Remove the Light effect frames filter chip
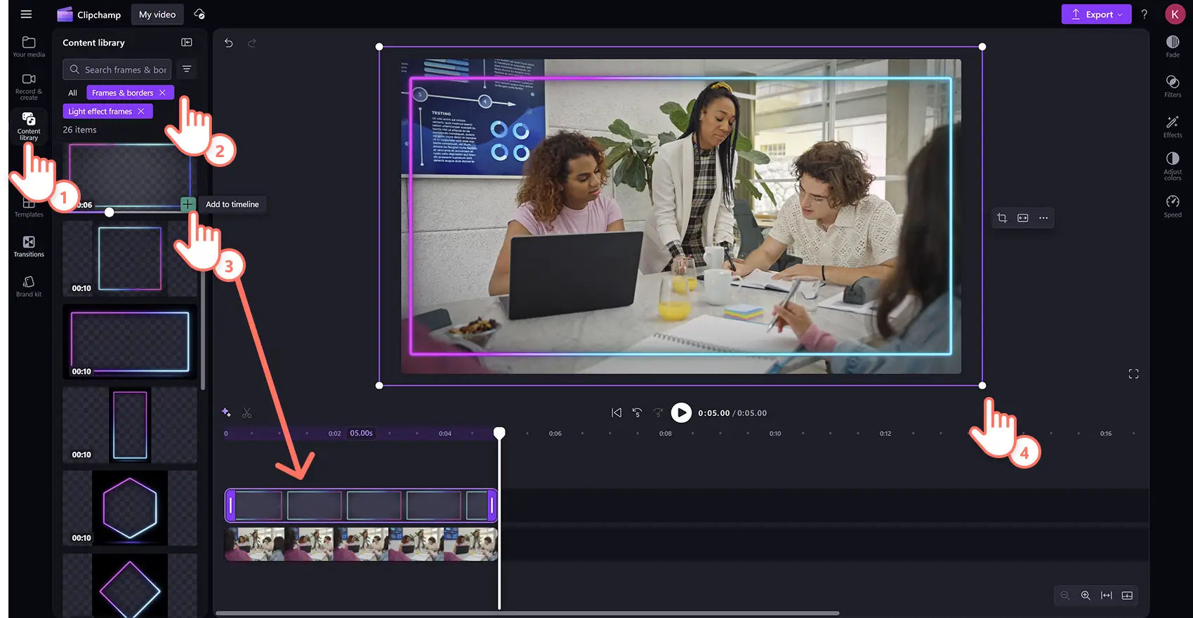 click(141, 112)
